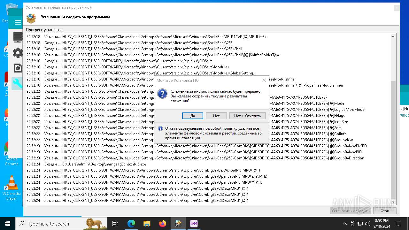Select the wrench tools icon in sidebar
The image size is (409, 230).
[x=17, y=83]
